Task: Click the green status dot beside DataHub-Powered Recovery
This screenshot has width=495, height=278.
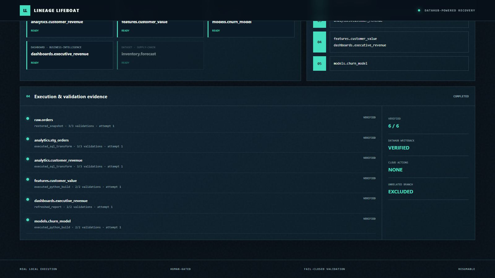Action: 419,11
